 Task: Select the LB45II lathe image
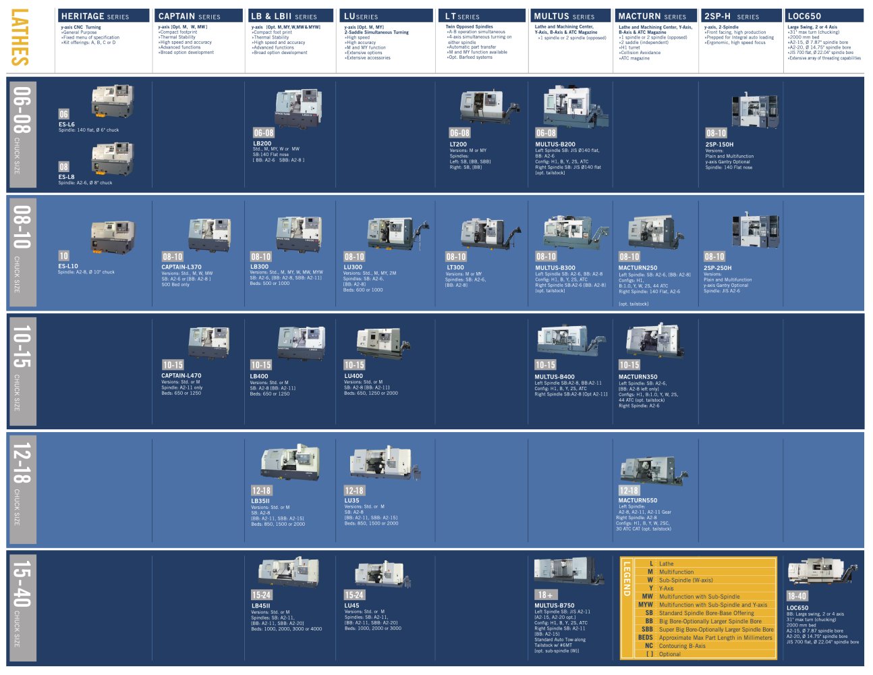pos(289,572)
